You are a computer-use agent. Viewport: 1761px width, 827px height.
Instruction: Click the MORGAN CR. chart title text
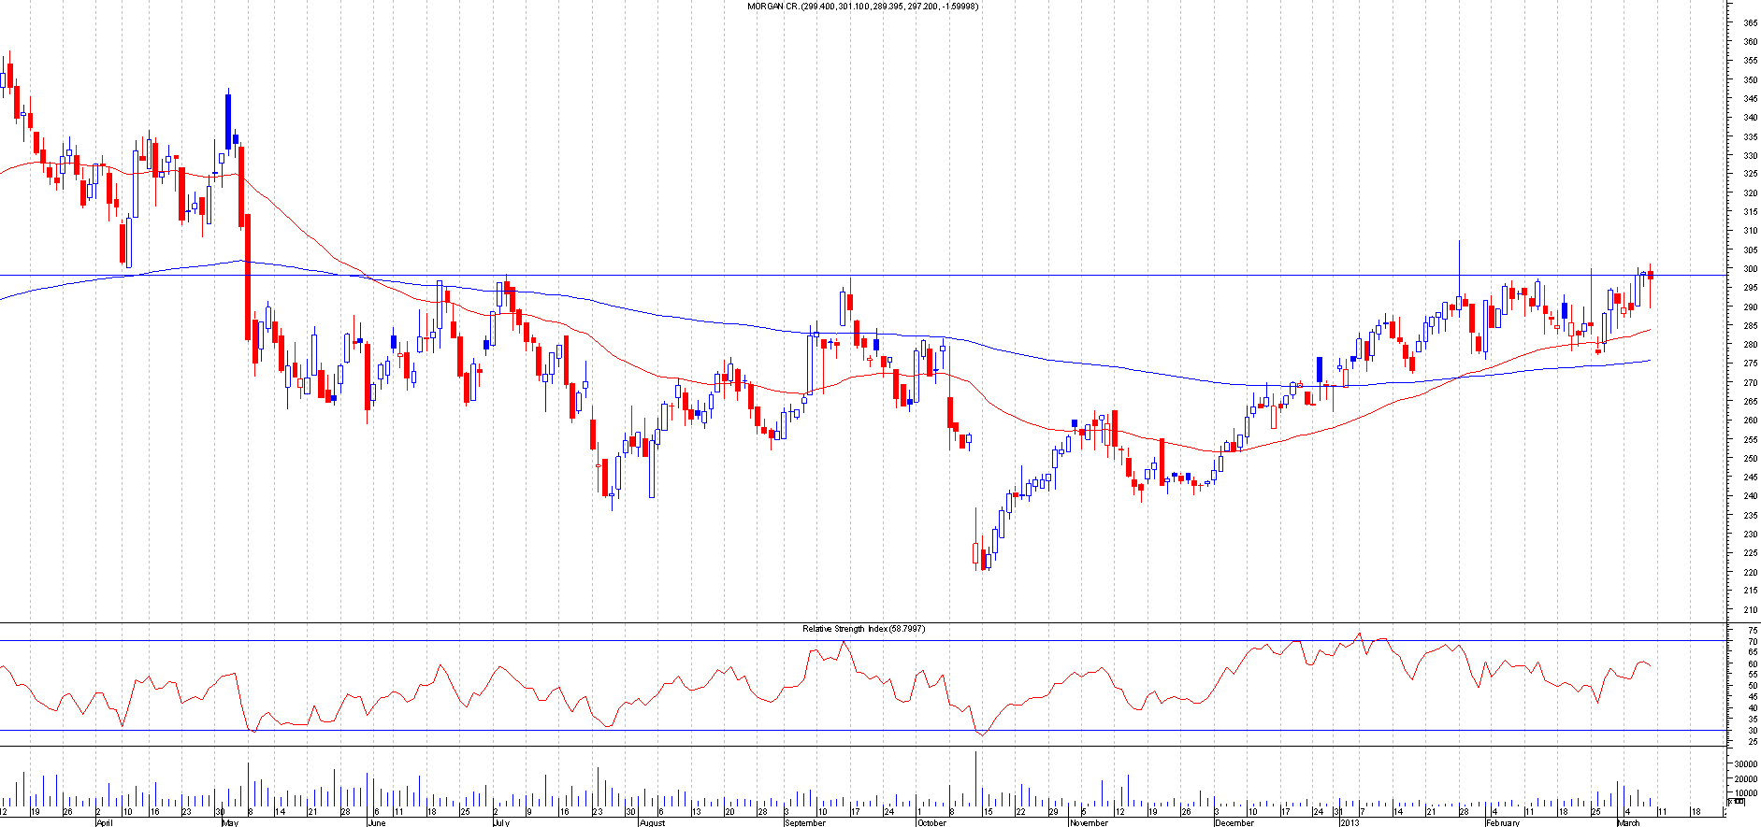tap(862, 7)
